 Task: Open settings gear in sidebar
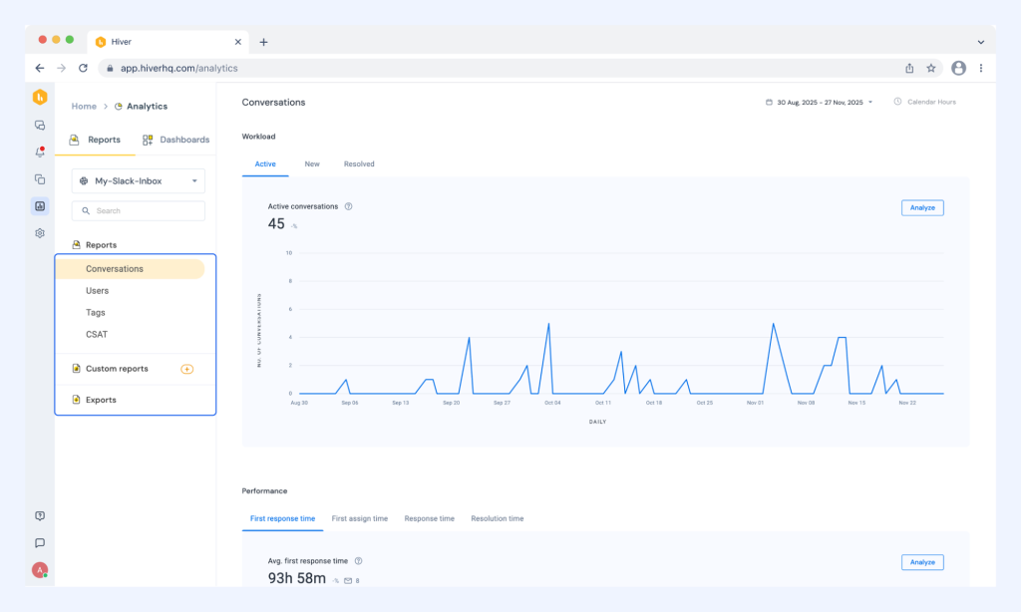[x=40, y=233]
